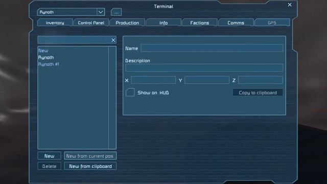
Task: Create GPS via New from clipboard
Action: click(90, 166)
